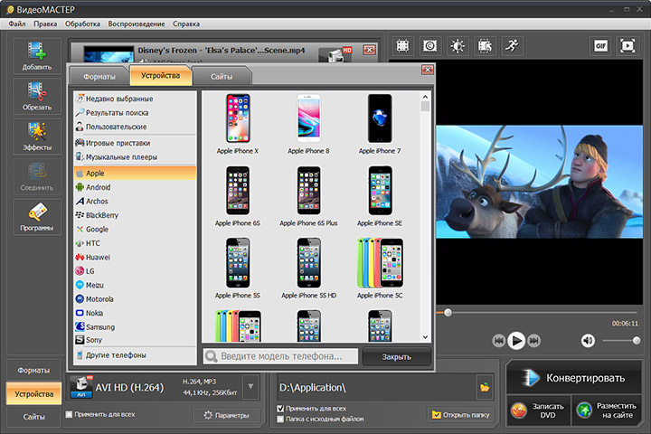Toggle left Применить для всех checkbox
Image resolution: width=651 pixels, height=434 pixels.
[x=71, y=414]
